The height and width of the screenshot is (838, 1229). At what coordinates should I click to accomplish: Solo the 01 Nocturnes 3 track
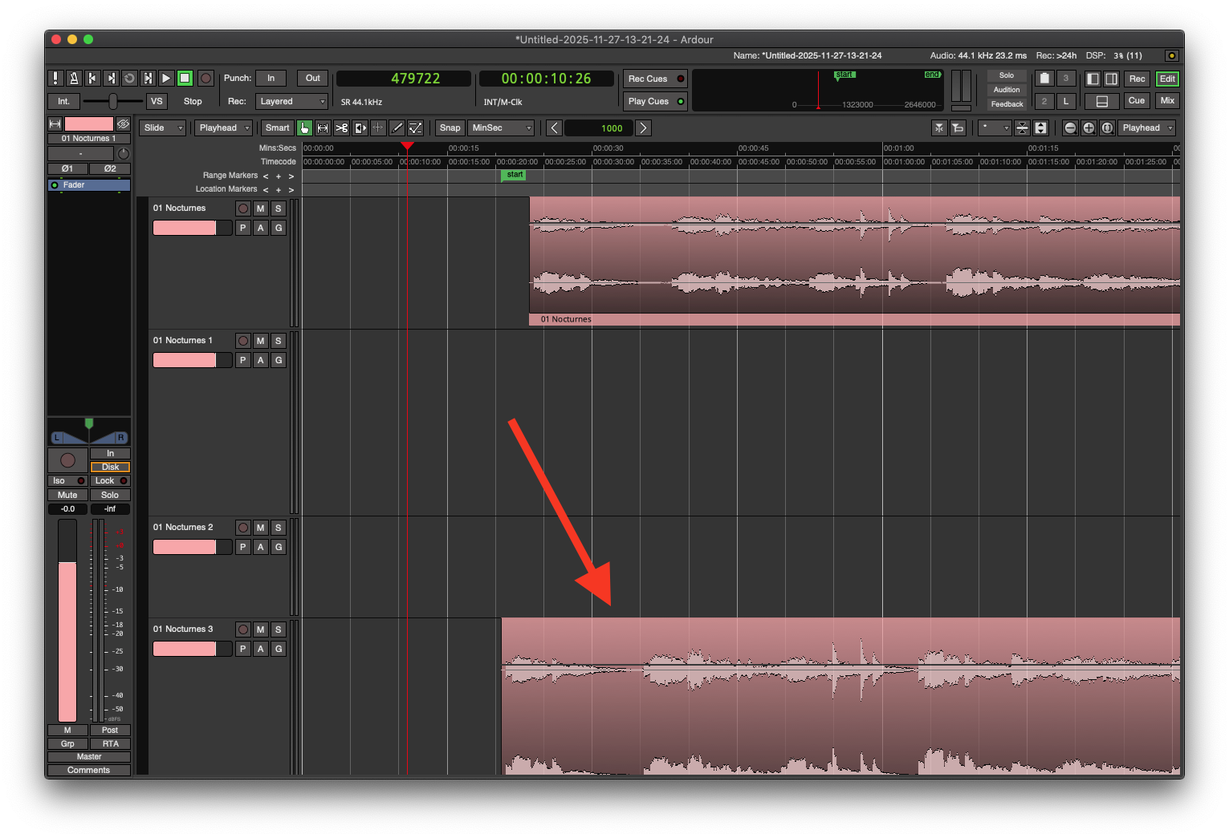pos(278,630)
